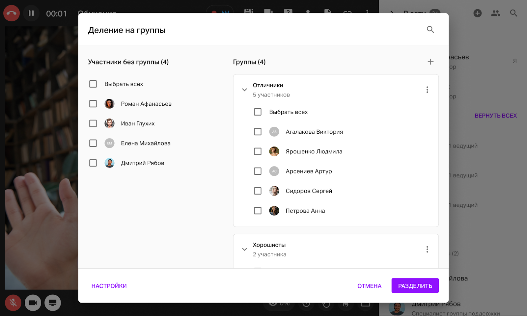Select all members in Отличники group

pos(258,112)
